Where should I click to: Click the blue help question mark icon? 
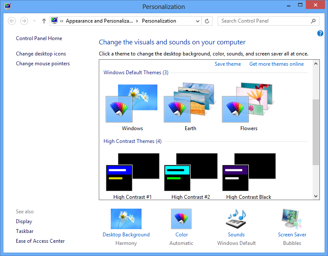click(x=320, y=33)
